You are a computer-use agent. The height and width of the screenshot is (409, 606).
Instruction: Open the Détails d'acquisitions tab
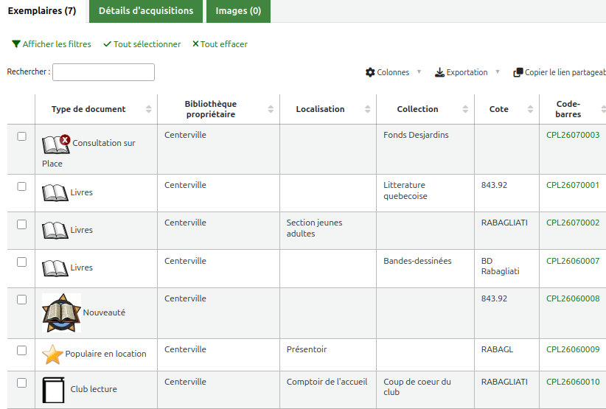pos(146,11)
